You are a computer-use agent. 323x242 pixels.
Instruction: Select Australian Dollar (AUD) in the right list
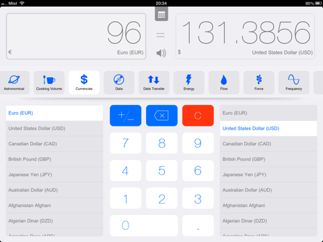pyautogui.click(x=268, y=190)
